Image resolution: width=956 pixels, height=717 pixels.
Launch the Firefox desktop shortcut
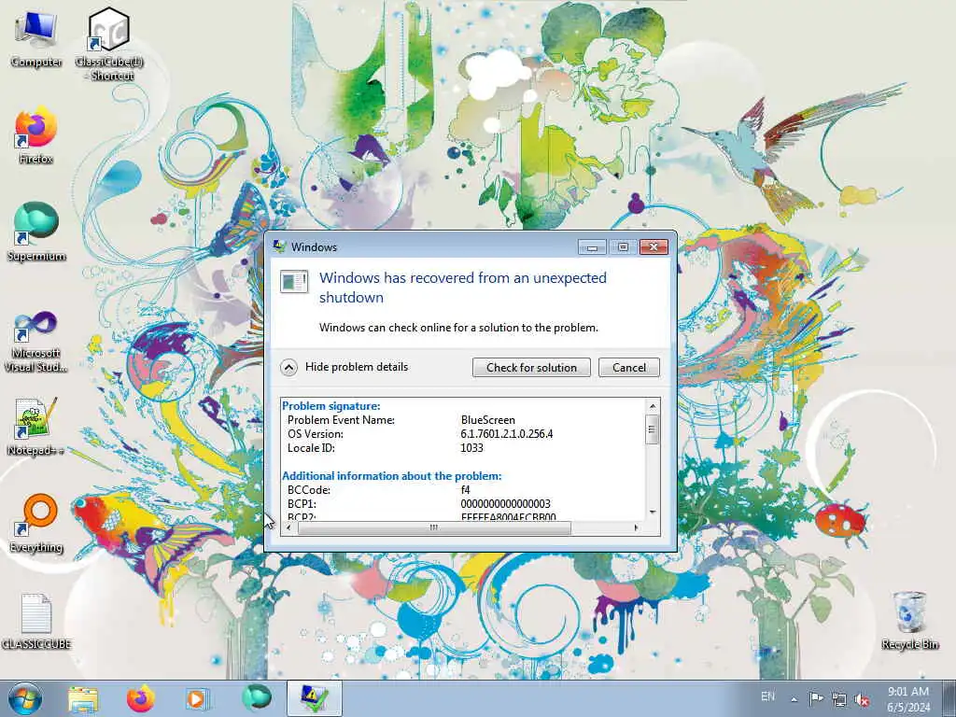[36, 137]
